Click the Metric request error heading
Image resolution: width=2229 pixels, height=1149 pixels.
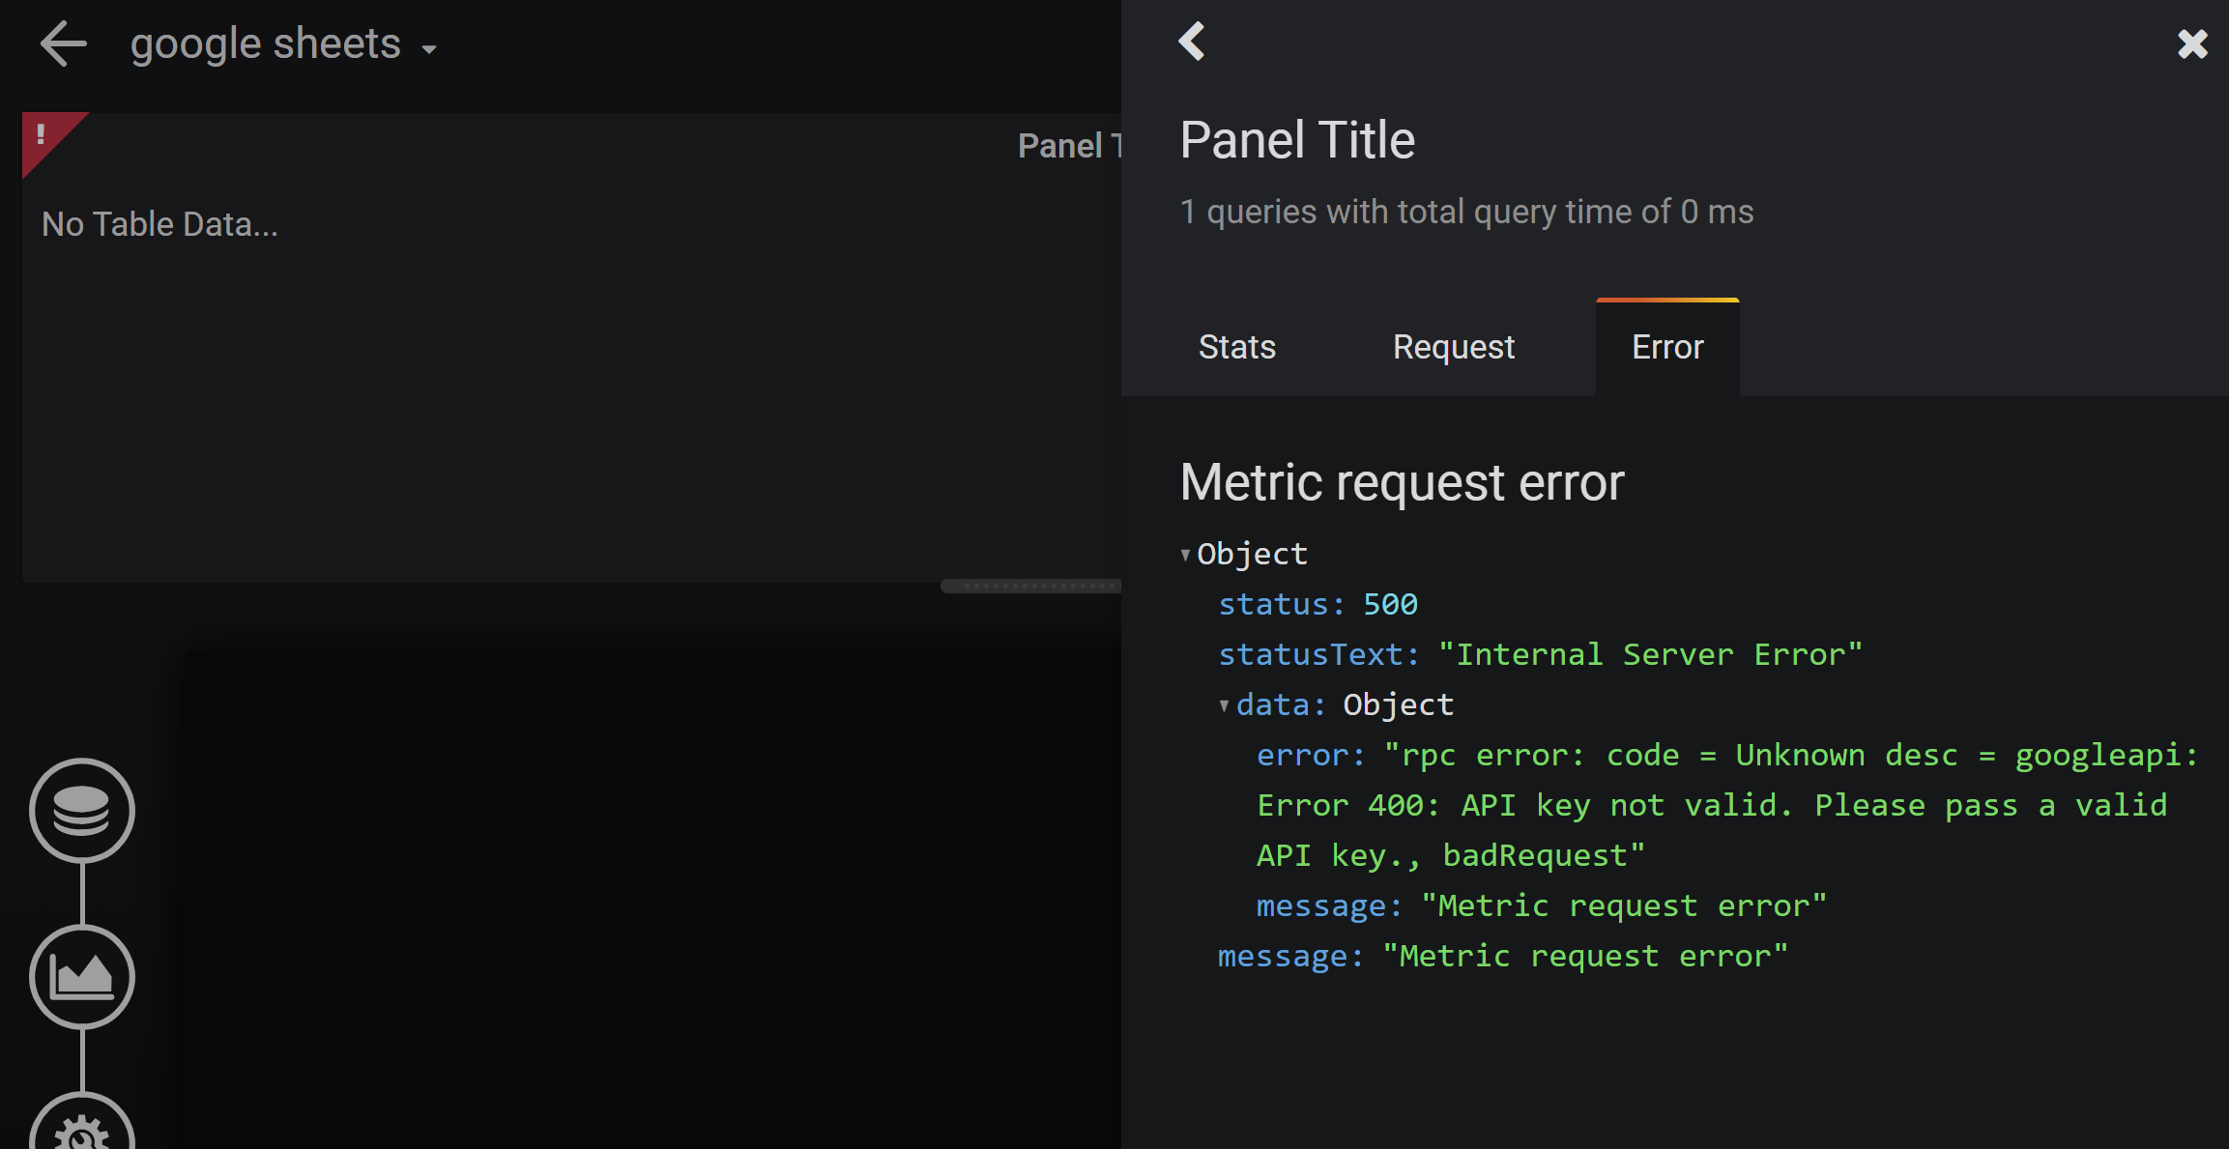1401,481
